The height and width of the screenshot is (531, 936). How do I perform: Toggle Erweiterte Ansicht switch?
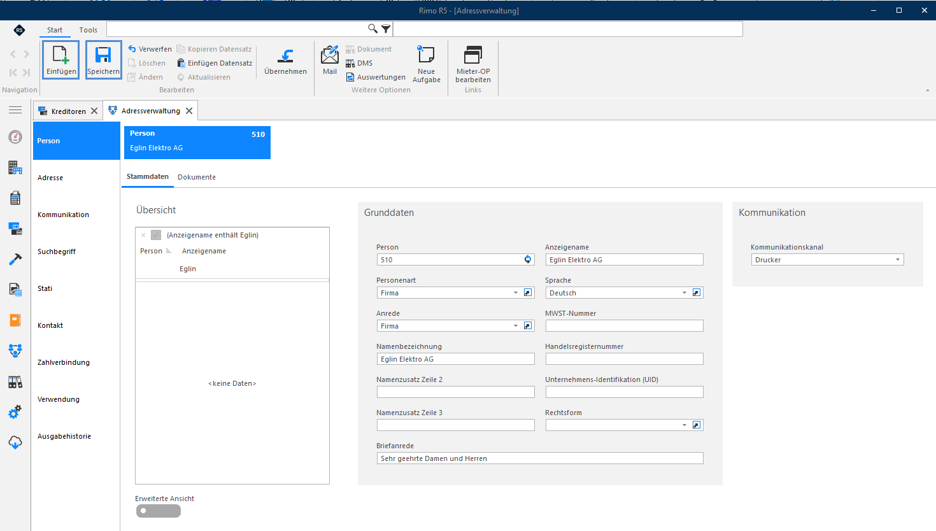(x=159, y=511)
